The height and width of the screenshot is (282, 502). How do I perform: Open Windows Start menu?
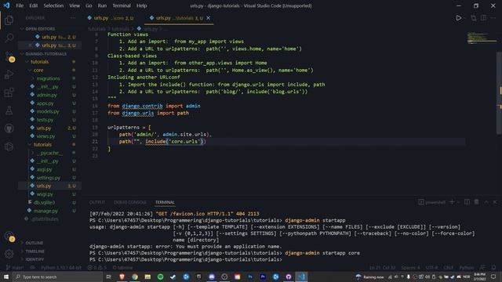[6, 277]
